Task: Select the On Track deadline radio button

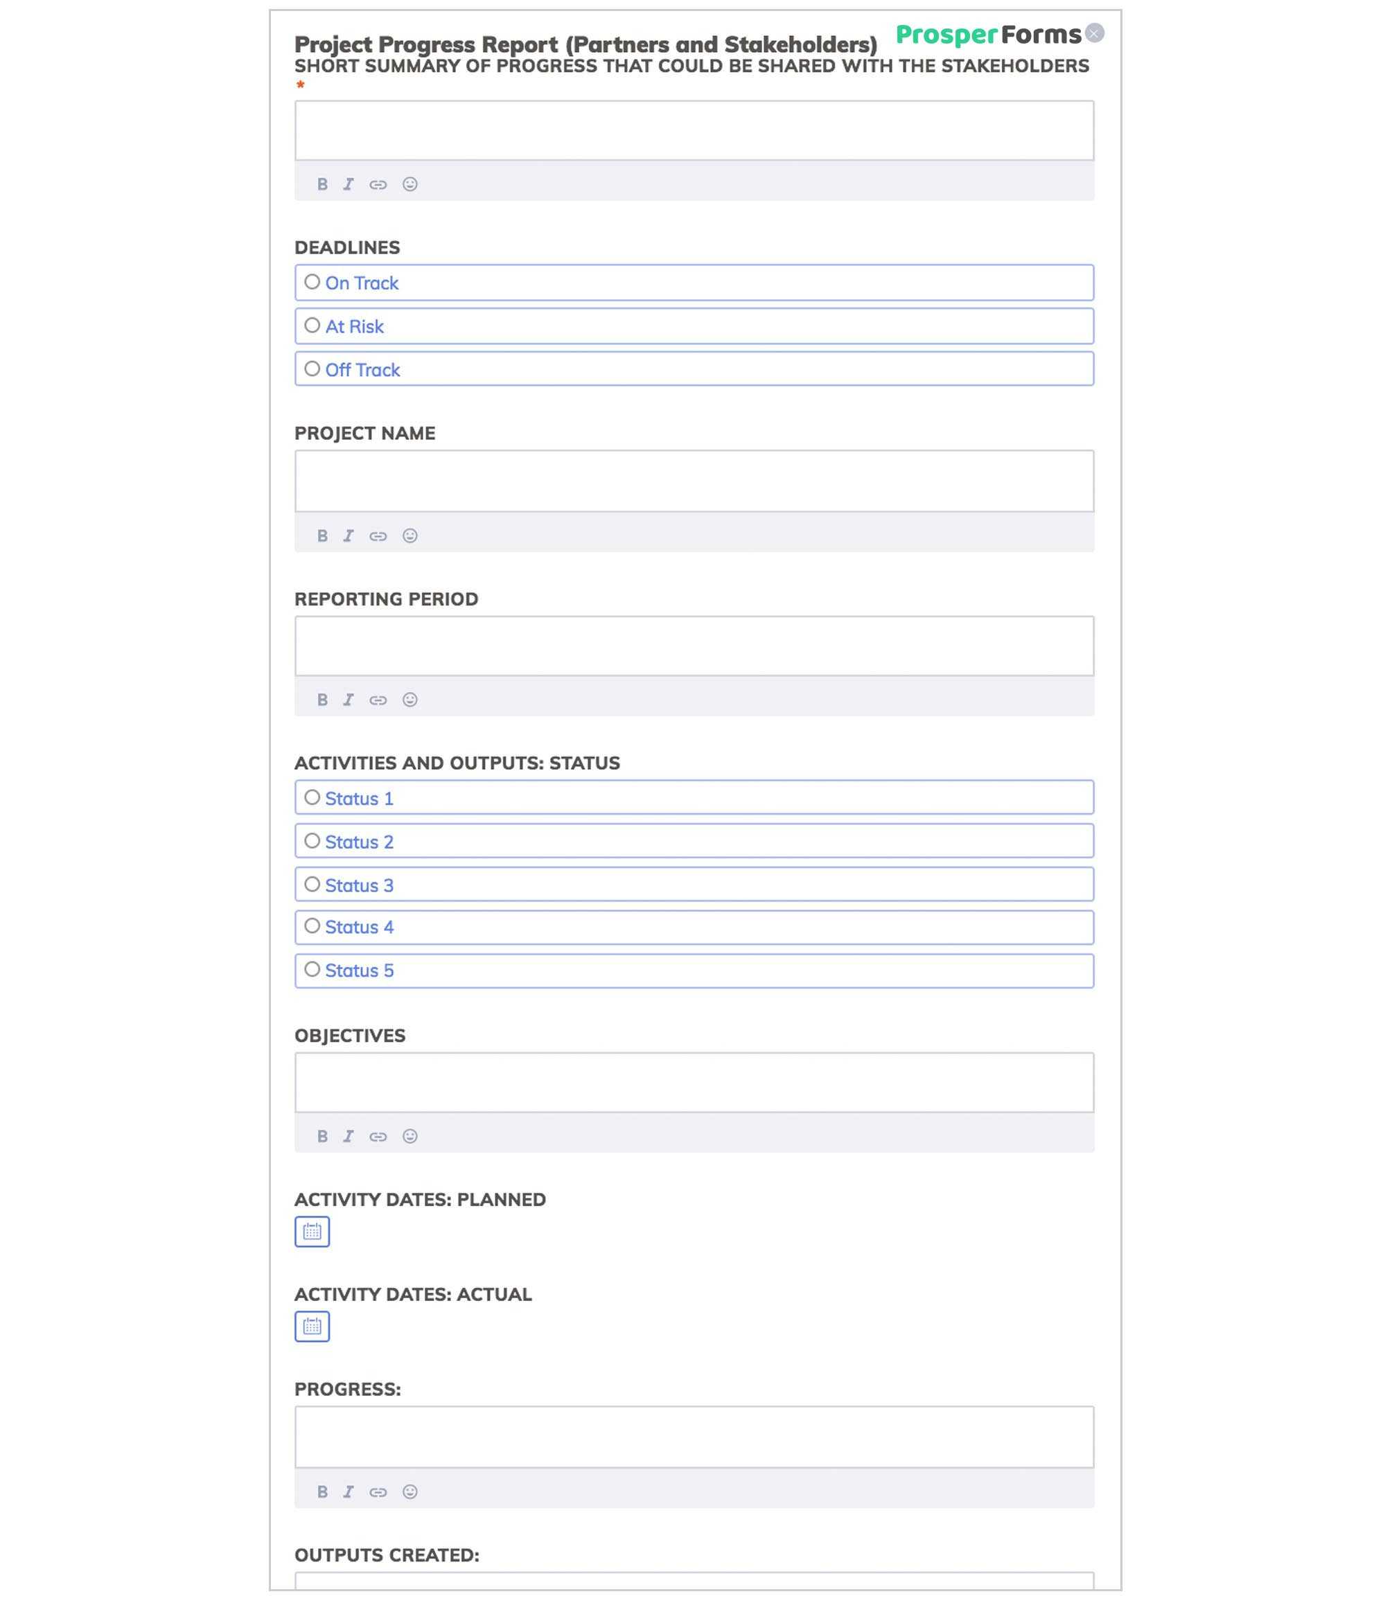Action: (311, 282)
